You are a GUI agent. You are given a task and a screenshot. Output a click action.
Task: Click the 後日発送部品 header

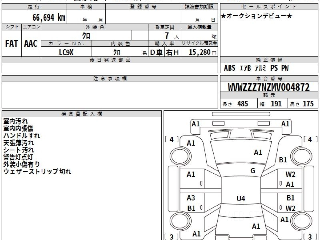(110, 60)
